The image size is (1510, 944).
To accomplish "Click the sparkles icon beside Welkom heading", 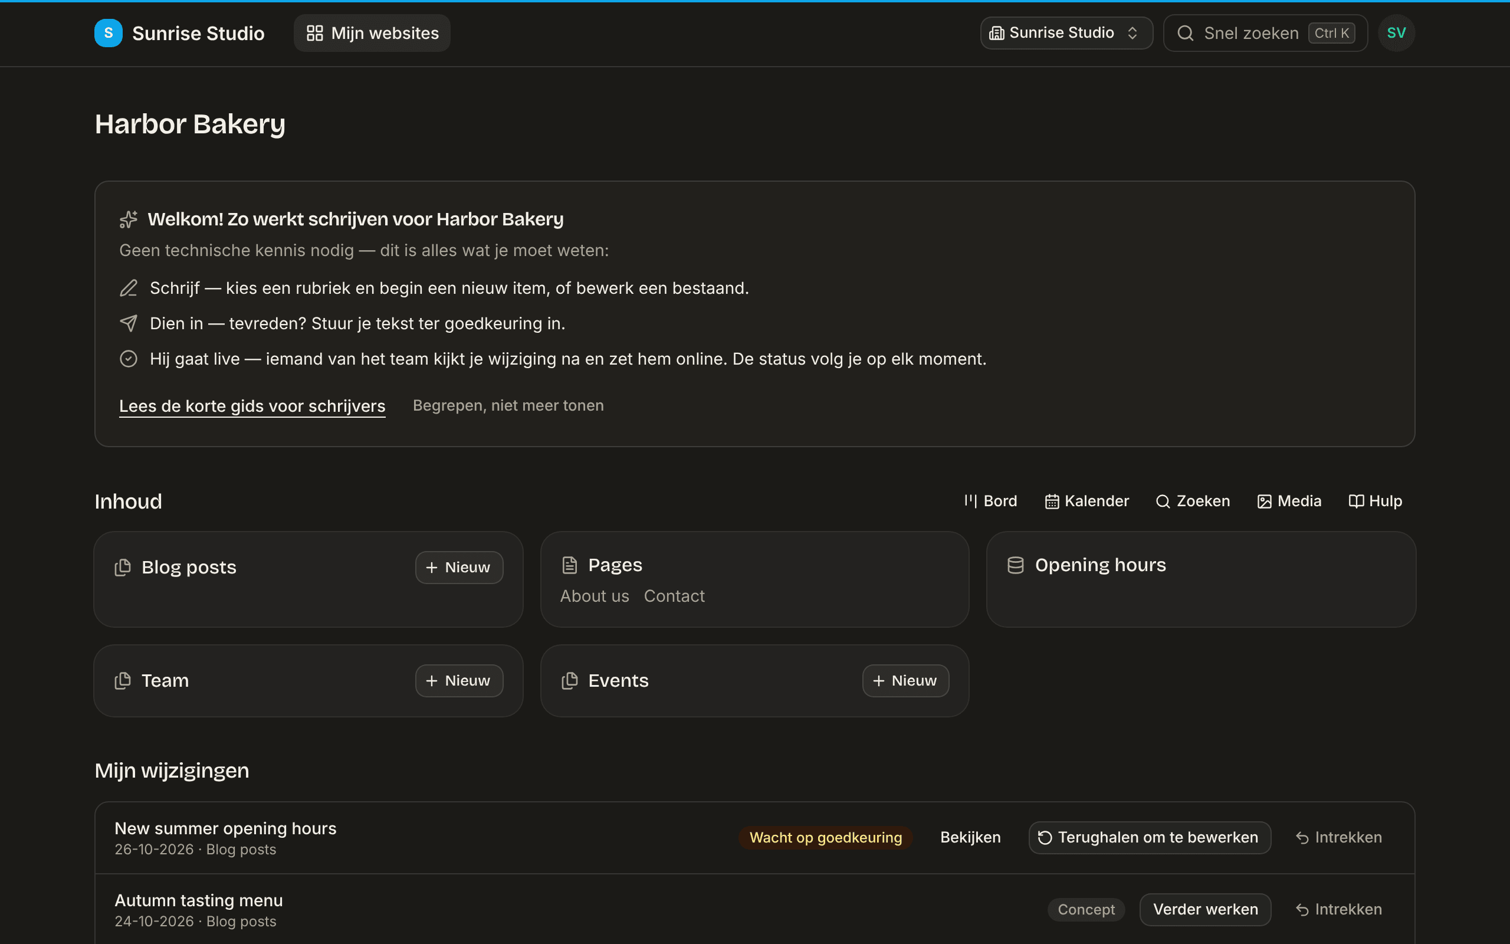I will [x=129, y=219].
